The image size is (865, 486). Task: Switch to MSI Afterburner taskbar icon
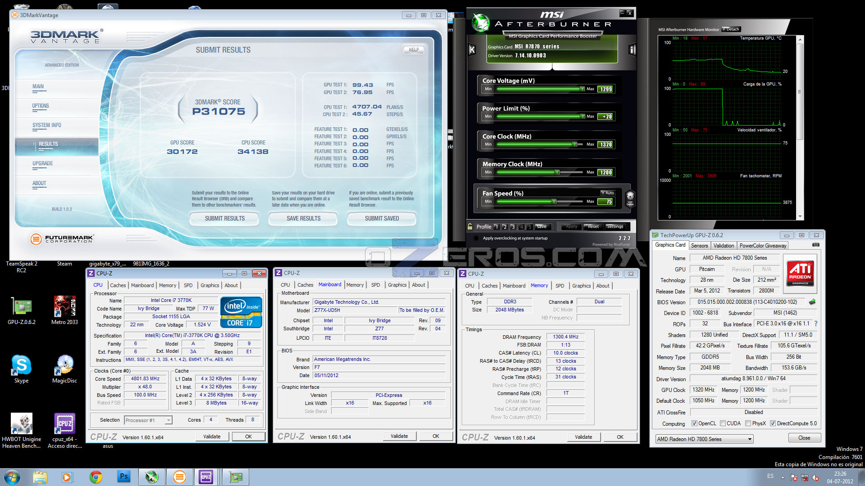click(151, 477)
